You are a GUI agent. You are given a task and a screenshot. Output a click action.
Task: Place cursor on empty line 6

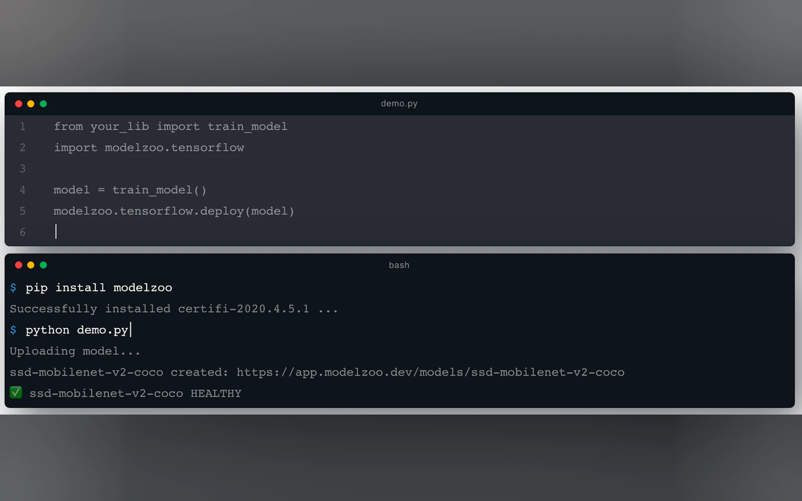pyautogui.click(x=56, y=232)
